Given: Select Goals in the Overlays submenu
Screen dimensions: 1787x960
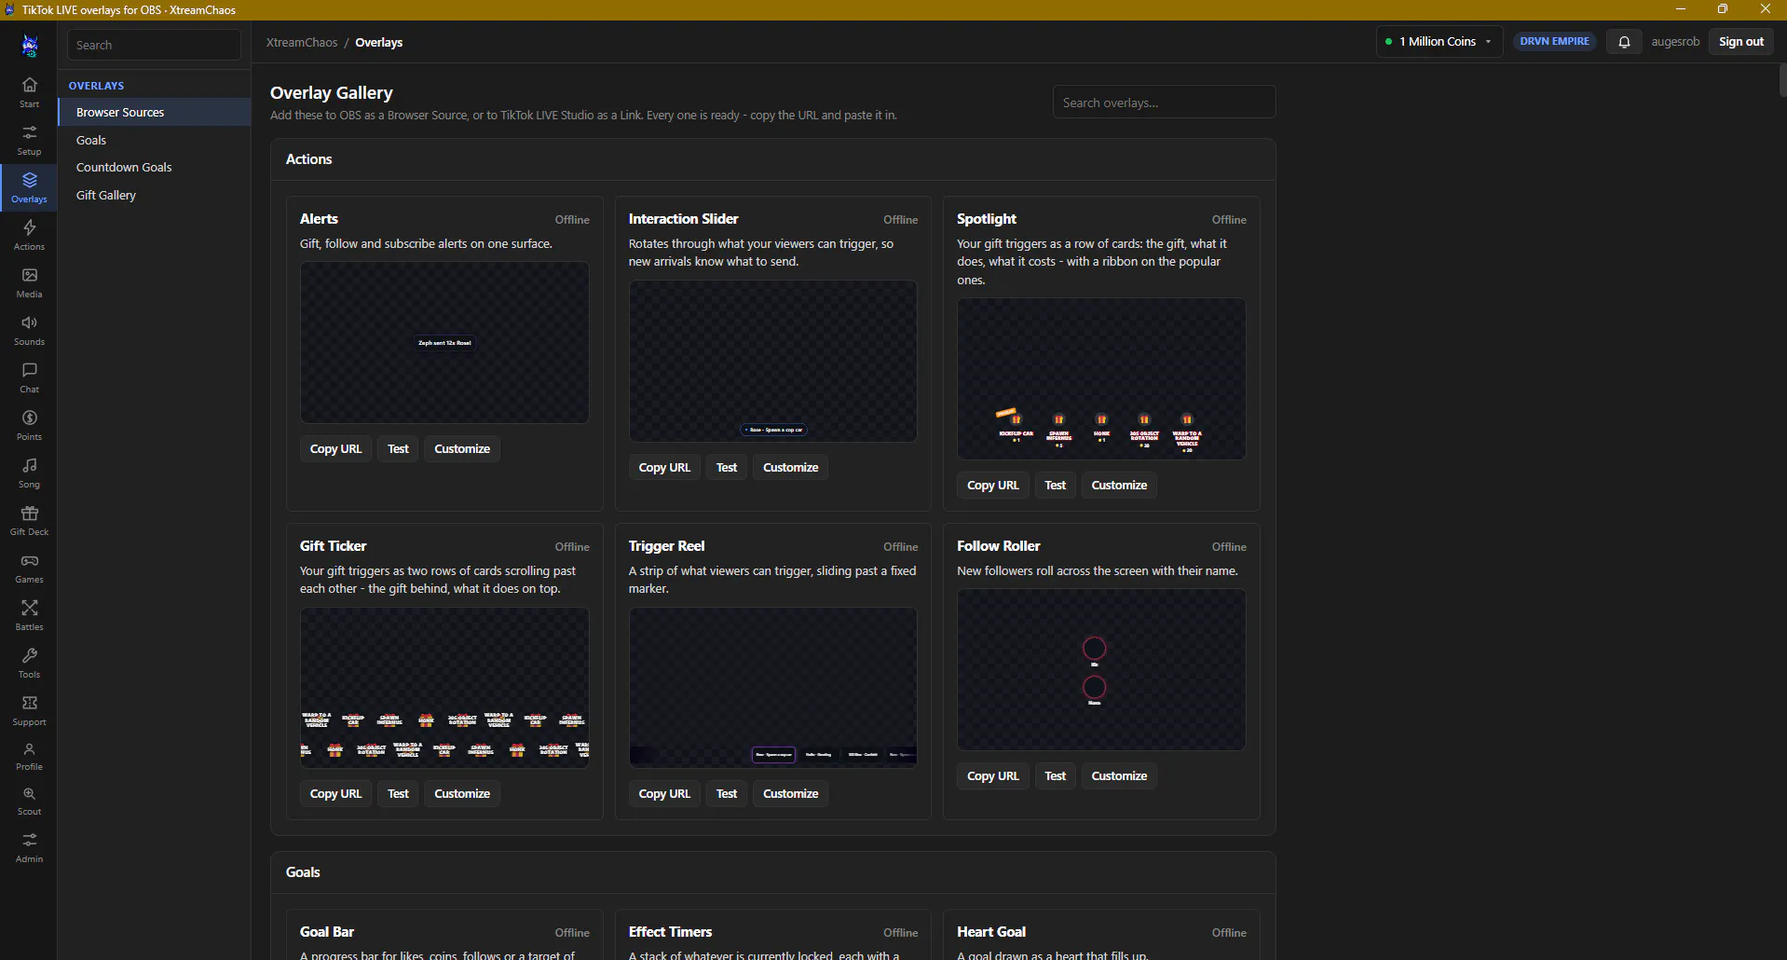Looking at the screenshot, I should click(155, 140).
